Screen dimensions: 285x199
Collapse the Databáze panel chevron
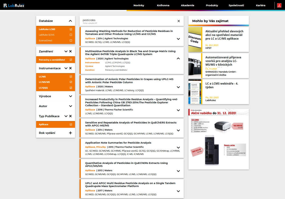[x=70, y=21]
